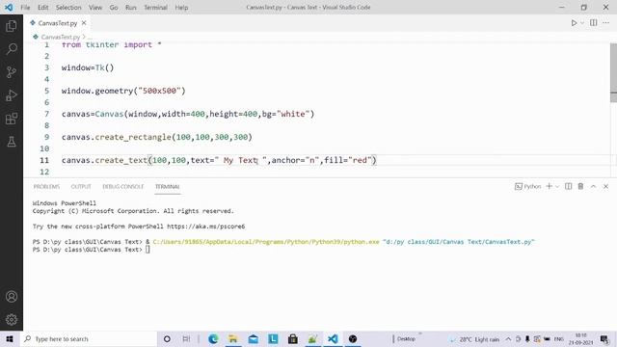
Task: Open the notification center icon
Action: 604,339
